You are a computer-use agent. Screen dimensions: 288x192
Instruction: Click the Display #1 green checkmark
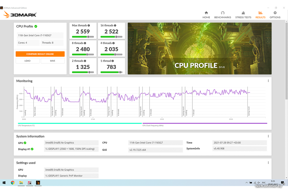click(32, 149)
